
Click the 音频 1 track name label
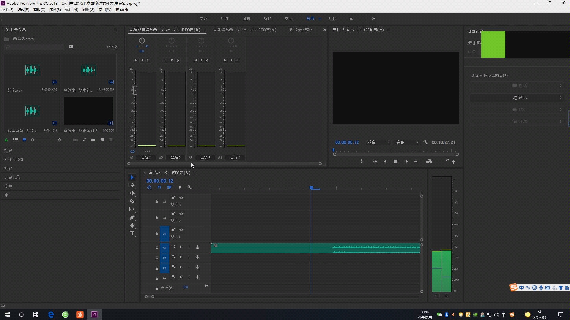[146, 158]
